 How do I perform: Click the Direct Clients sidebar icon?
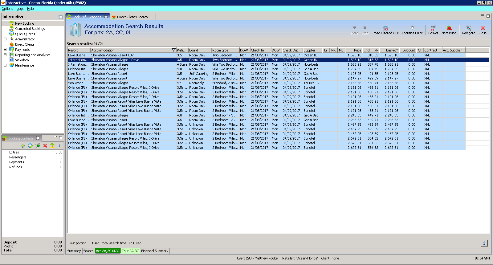12,44
